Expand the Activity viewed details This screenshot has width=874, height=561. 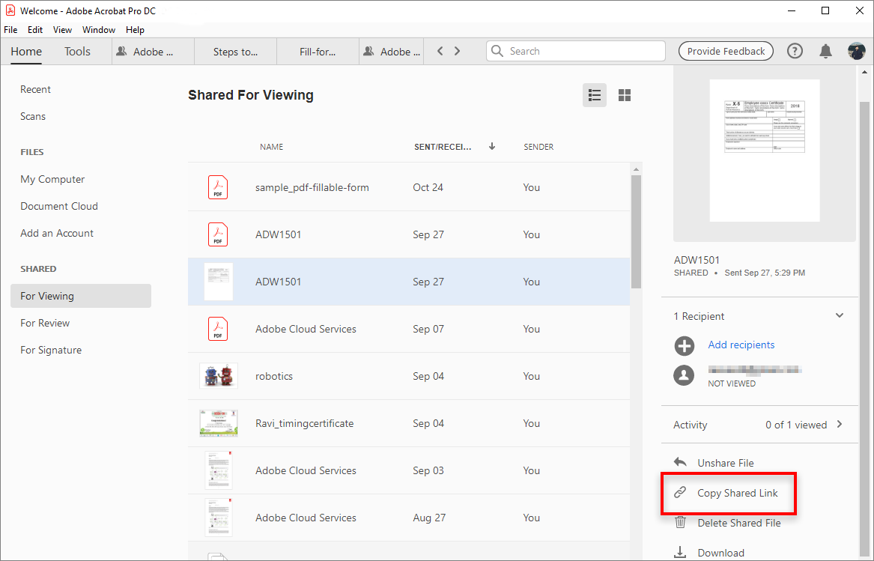[840, 425]
